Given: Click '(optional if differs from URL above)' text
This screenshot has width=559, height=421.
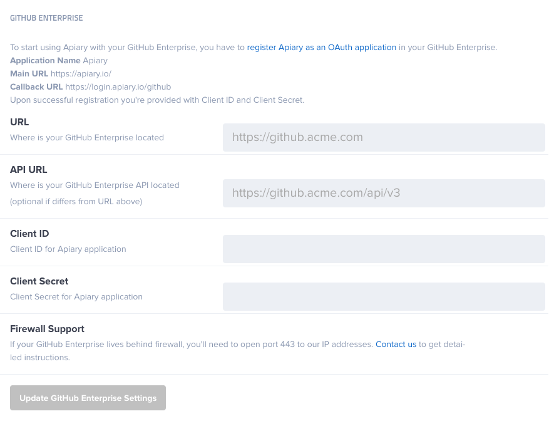Looking at the screenshot, I should (x=76, y=202).
